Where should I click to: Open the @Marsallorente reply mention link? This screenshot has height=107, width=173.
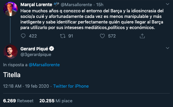pyautogui.click(x=44, y=65)
